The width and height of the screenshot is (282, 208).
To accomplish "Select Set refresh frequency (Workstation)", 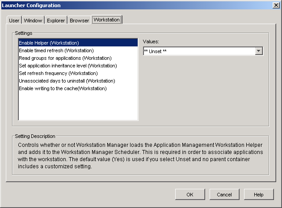I will click(x=78, y=73).
